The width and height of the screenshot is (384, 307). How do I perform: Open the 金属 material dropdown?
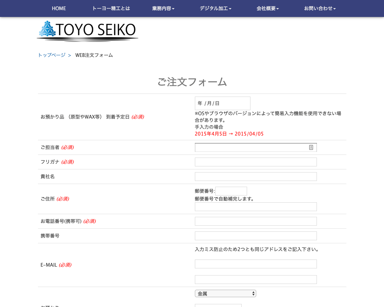pyautogui.click(x=225, y=293)
